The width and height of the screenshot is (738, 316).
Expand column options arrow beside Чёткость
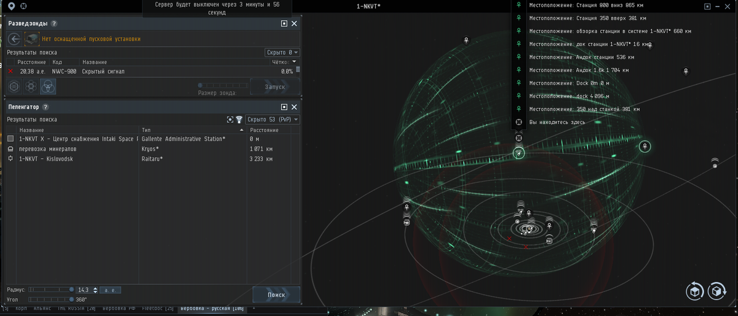[x=295, y=62]
